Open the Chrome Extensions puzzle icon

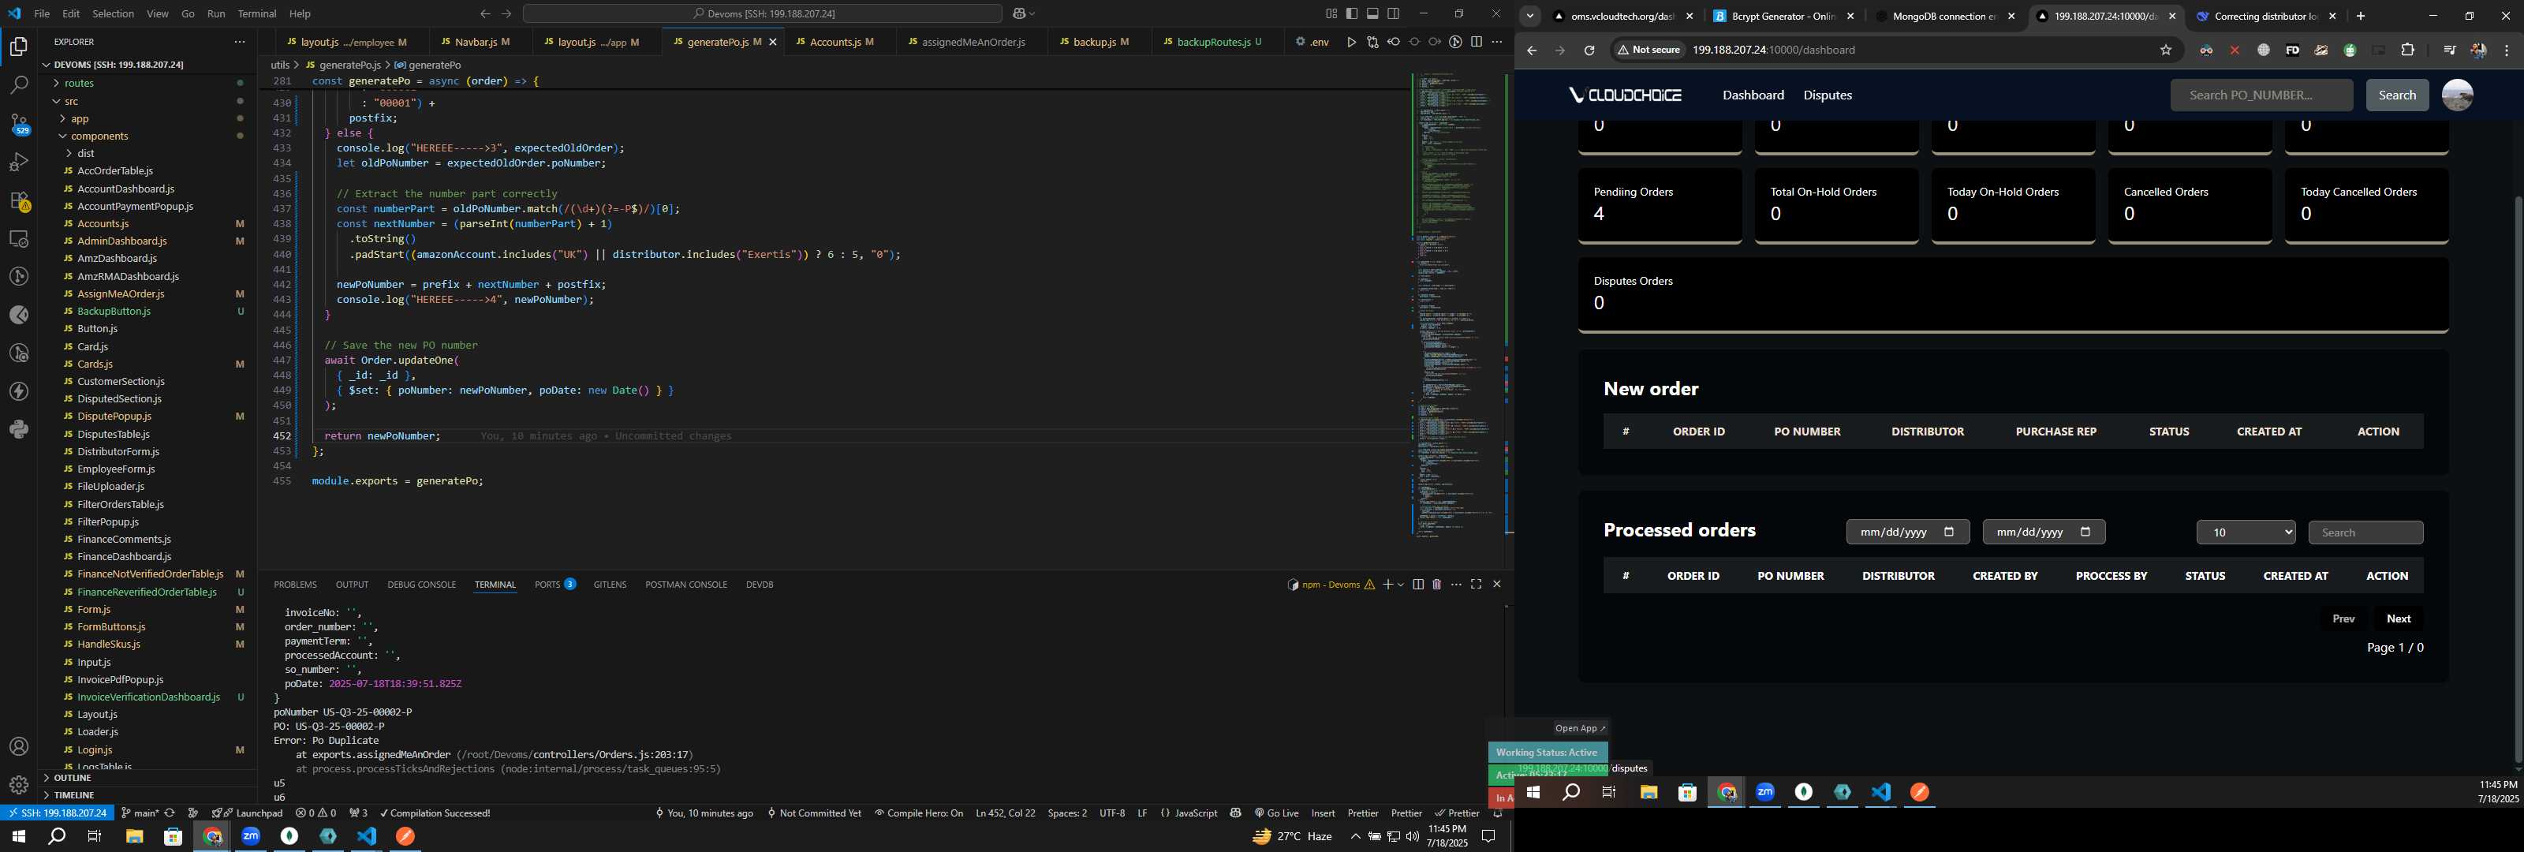click(2407, 50)
